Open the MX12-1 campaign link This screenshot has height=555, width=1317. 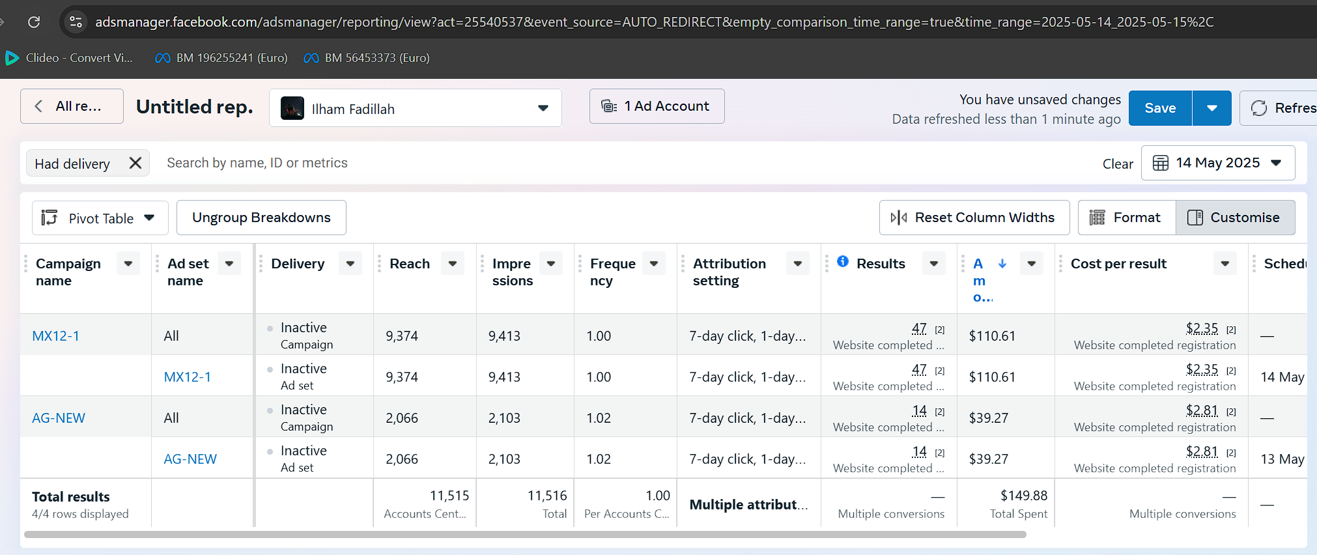click(x=56, y=336)
